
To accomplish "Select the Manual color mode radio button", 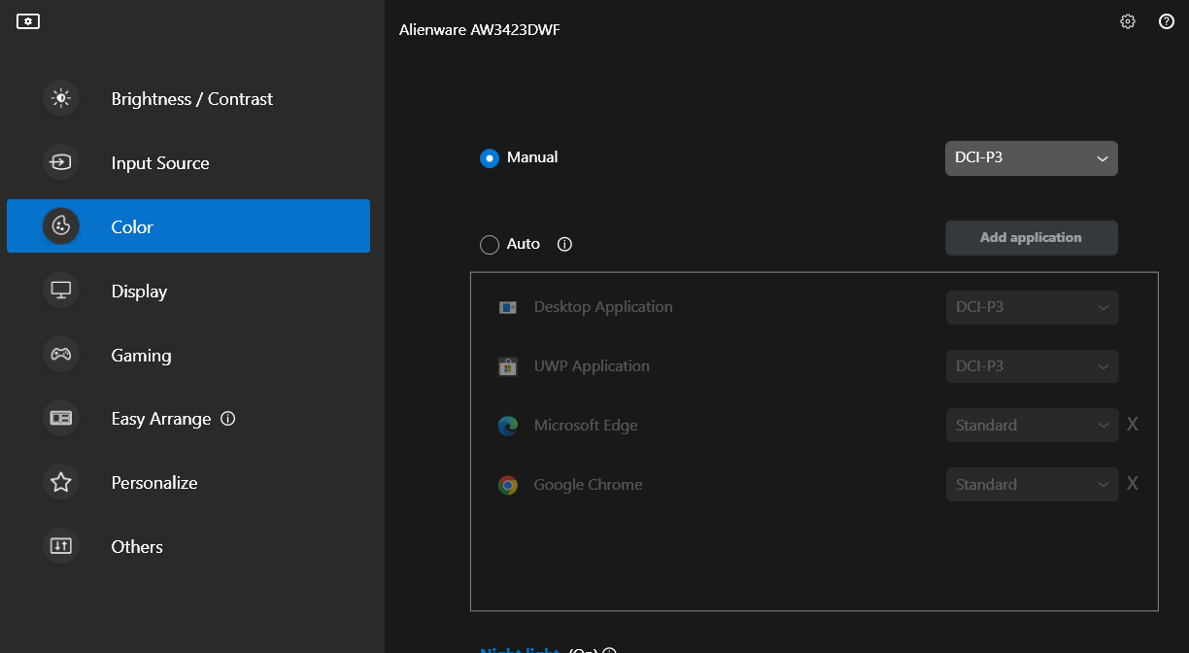I will (x=490, y=157).
